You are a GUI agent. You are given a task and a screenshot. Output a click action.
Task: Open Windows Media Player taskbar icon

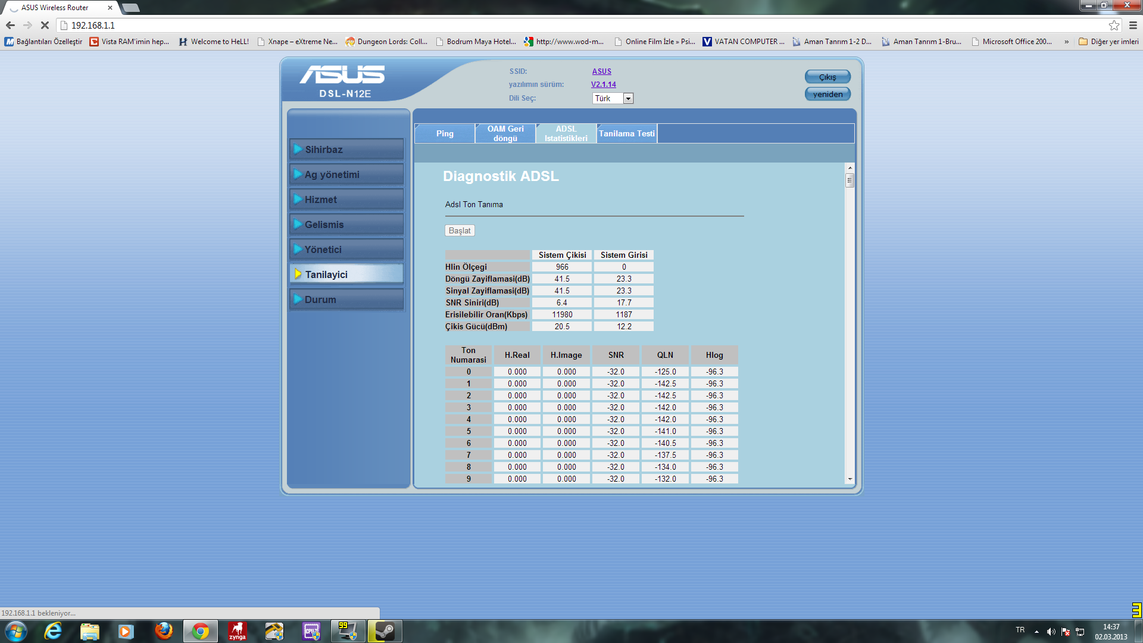coord(126,631)
